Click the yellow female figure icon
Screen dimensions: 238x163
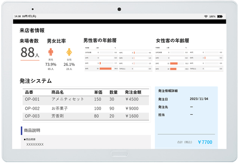[69, 52]
